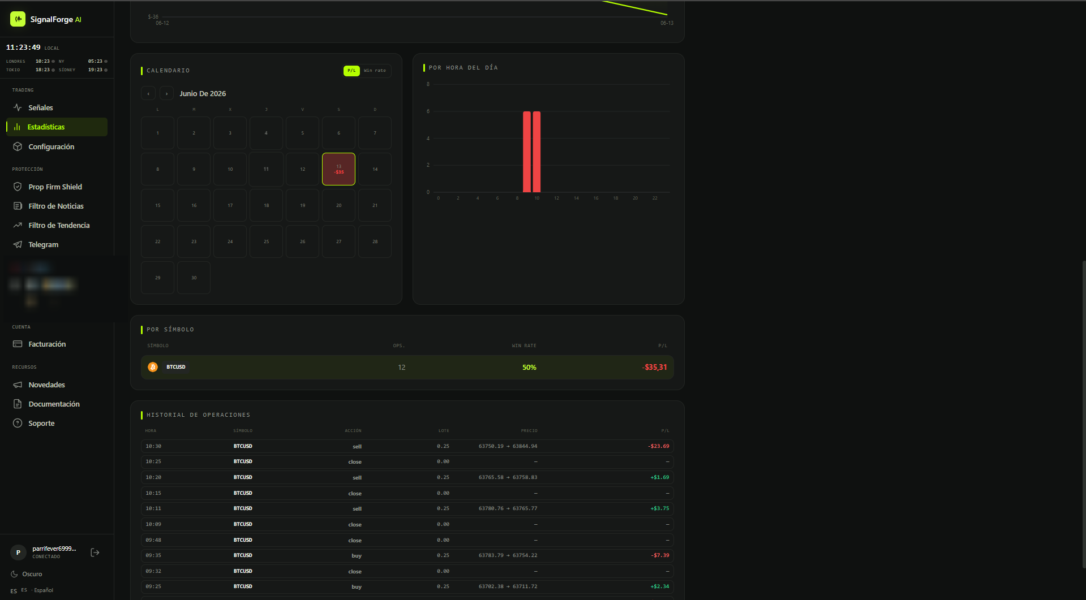The width and height of the screenshot is (1086, 600).
Task: Select calendar day 12
Action: (302, 169)
